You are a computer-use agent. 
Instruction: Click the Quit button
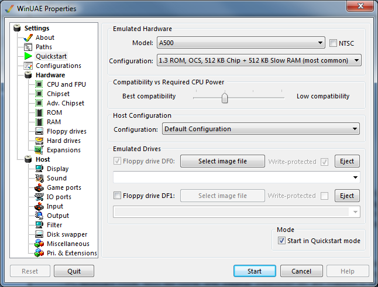74,271
